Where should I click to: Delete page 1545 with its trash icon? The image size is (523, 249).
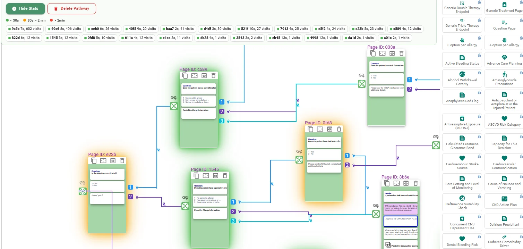[225, 175]
